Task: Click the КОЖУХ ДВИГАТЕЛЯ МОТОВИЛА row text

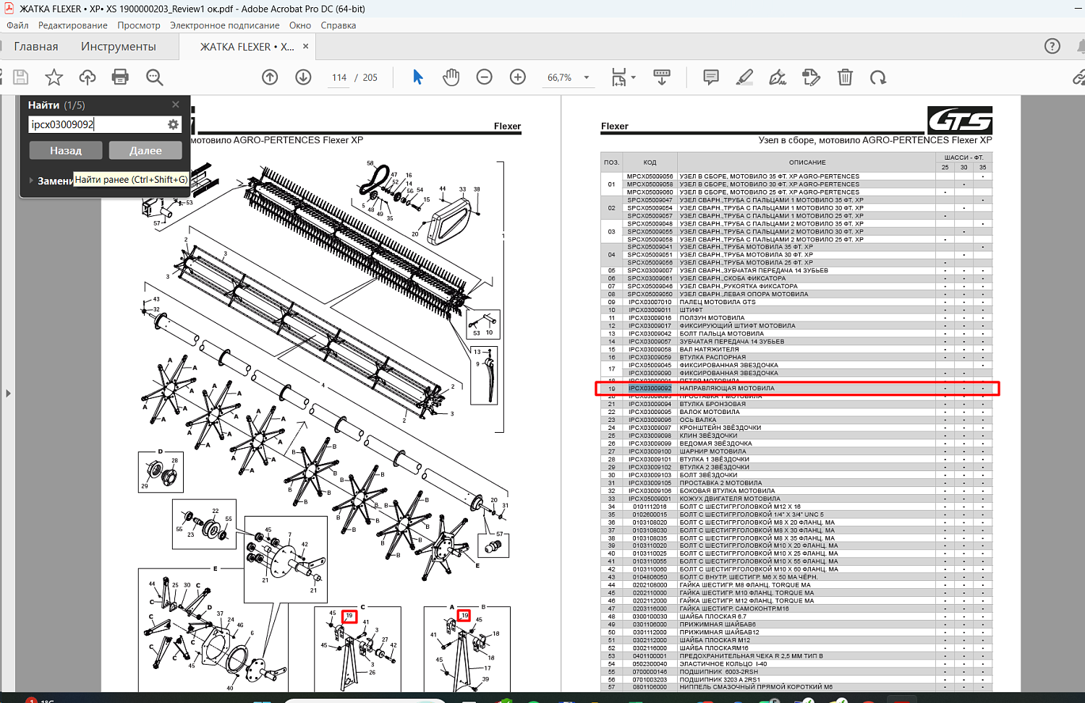Action: point(730,499)
